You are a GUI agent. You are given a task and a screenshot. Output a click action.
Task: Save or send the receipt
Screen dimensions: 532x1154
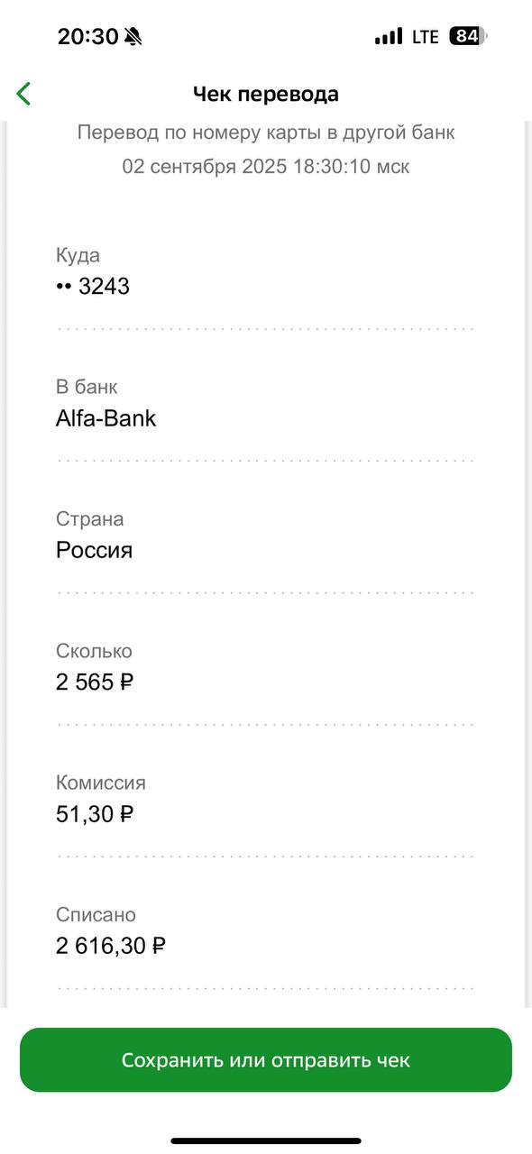266,1060
